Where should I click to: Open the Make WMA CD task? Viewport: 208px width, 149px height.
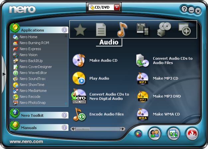(x=166, y=114)
